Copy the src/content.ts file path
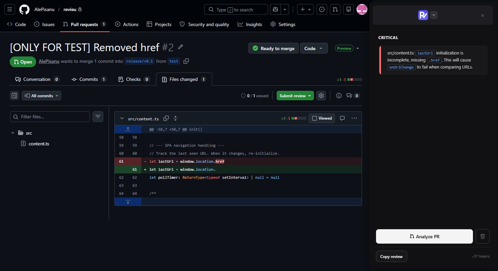This screenshot has width=498, height=271. [x=166, y=118]
